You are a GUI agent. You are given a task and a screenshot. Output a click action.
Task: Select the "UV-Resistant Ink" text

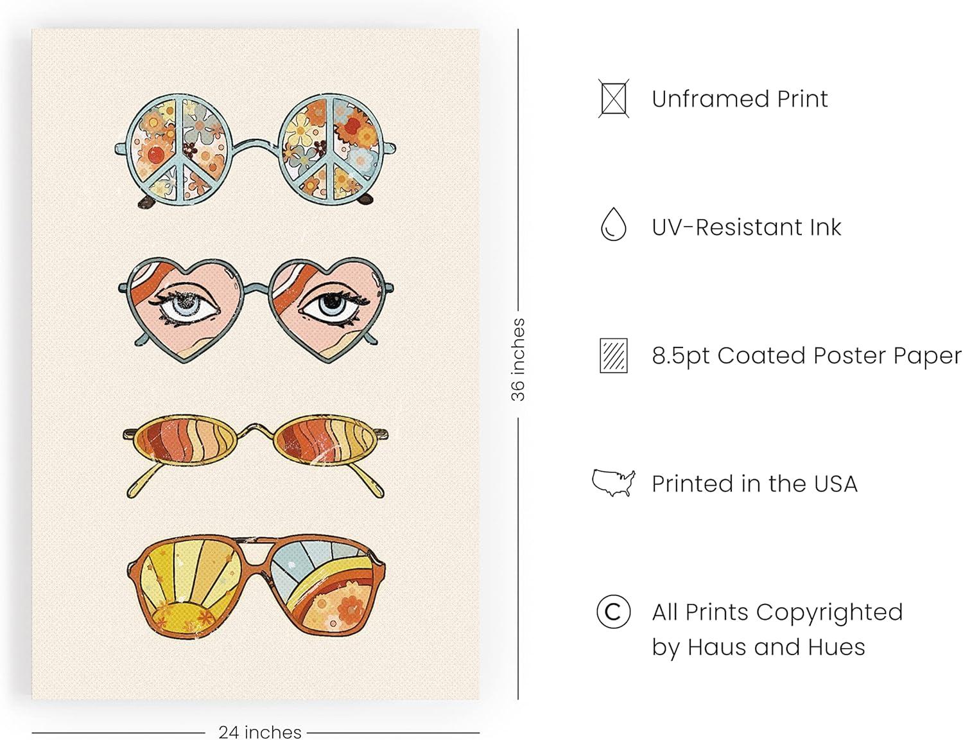(x=746, y=227)
